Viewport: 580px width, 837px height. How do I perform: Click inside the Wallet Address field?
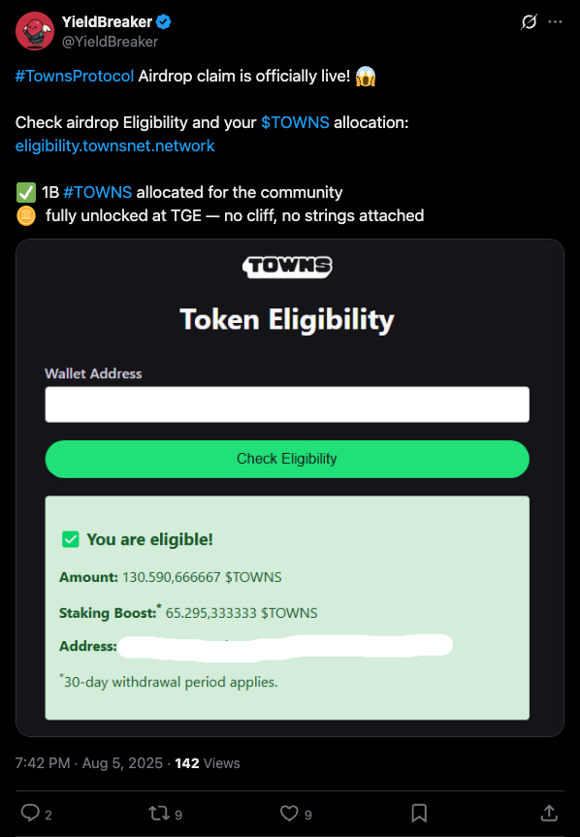287,404
